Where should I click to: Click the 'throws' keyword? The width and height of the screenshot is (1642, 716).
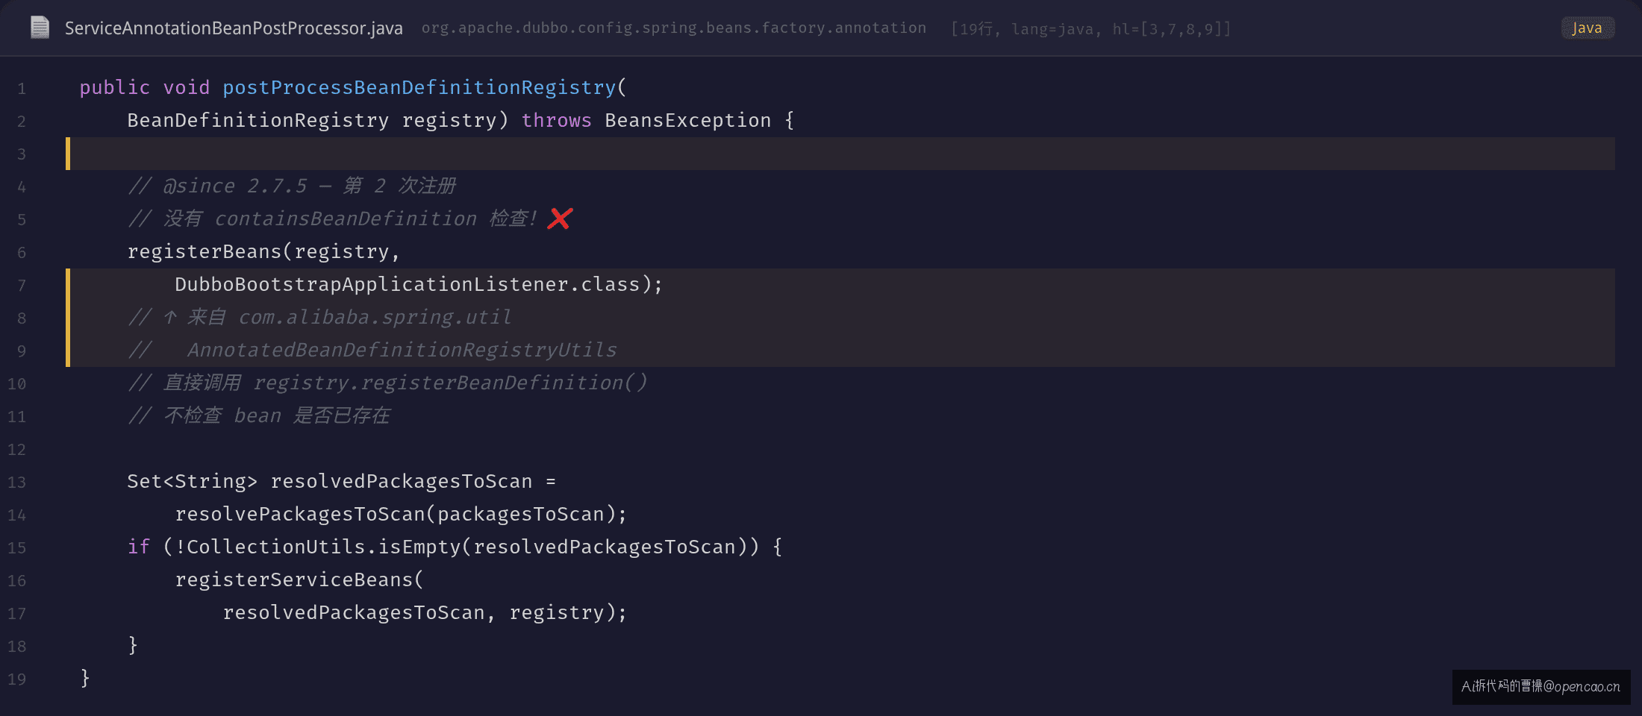tap(557, 120)
